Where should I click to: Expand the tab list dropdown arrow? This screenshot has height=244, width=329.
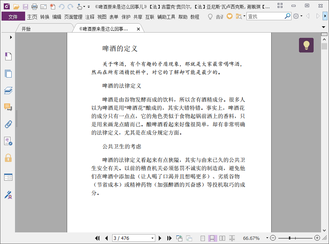(323, 27)
